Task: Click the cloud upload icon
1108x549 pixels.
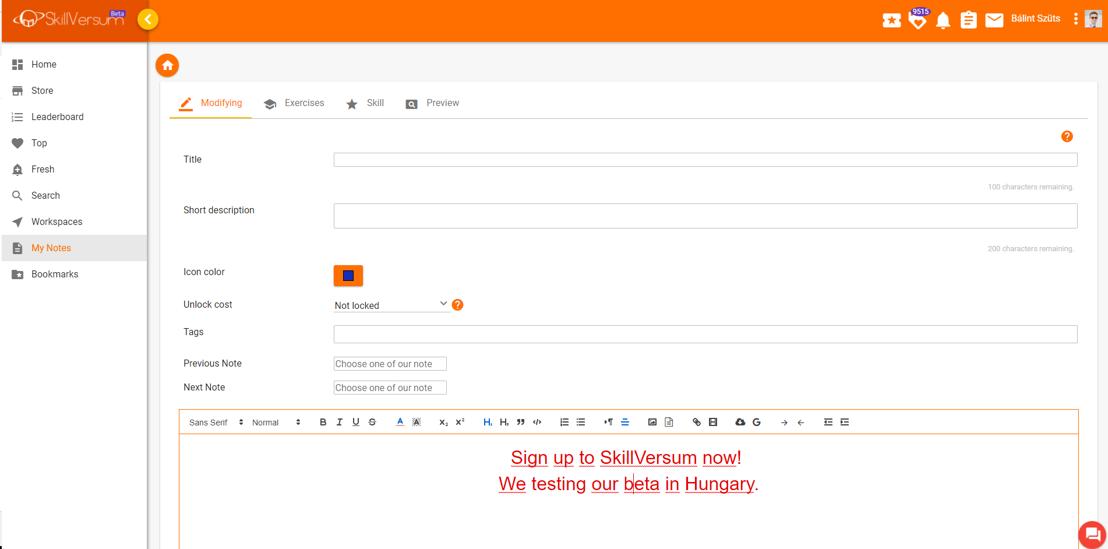Action: [740, 422]
